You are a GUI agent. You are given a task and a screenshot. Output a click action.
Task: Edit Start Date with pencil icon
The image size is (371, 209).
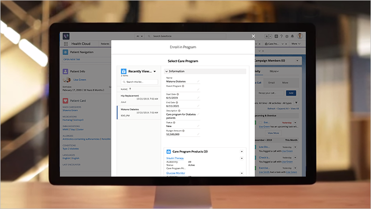click(198, 98)
